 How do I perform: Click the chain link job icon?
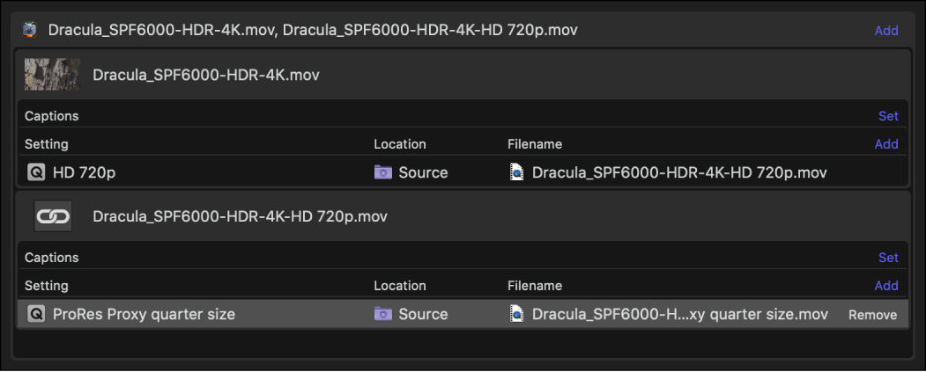coord(52,216)
